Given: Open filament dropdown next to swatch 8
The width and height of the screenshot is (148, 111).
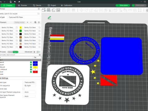Looking at the screenshot, I should tap(30, 37).
